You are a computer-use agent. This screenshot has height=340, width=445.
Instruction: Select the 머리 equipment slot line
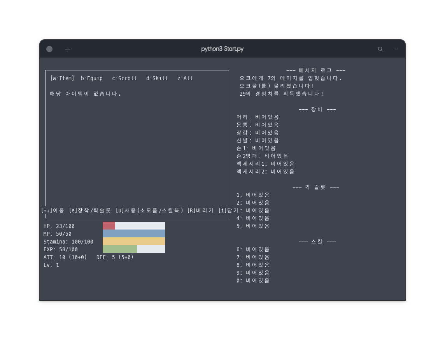(258, 117)
